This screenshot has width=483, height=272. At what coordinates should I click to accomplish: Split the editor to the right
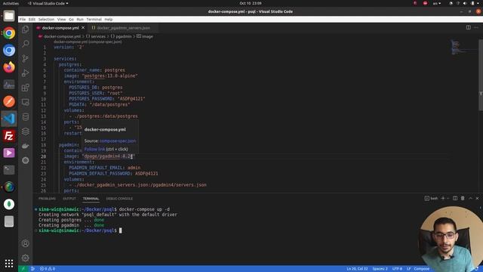[x=468, y=27]
